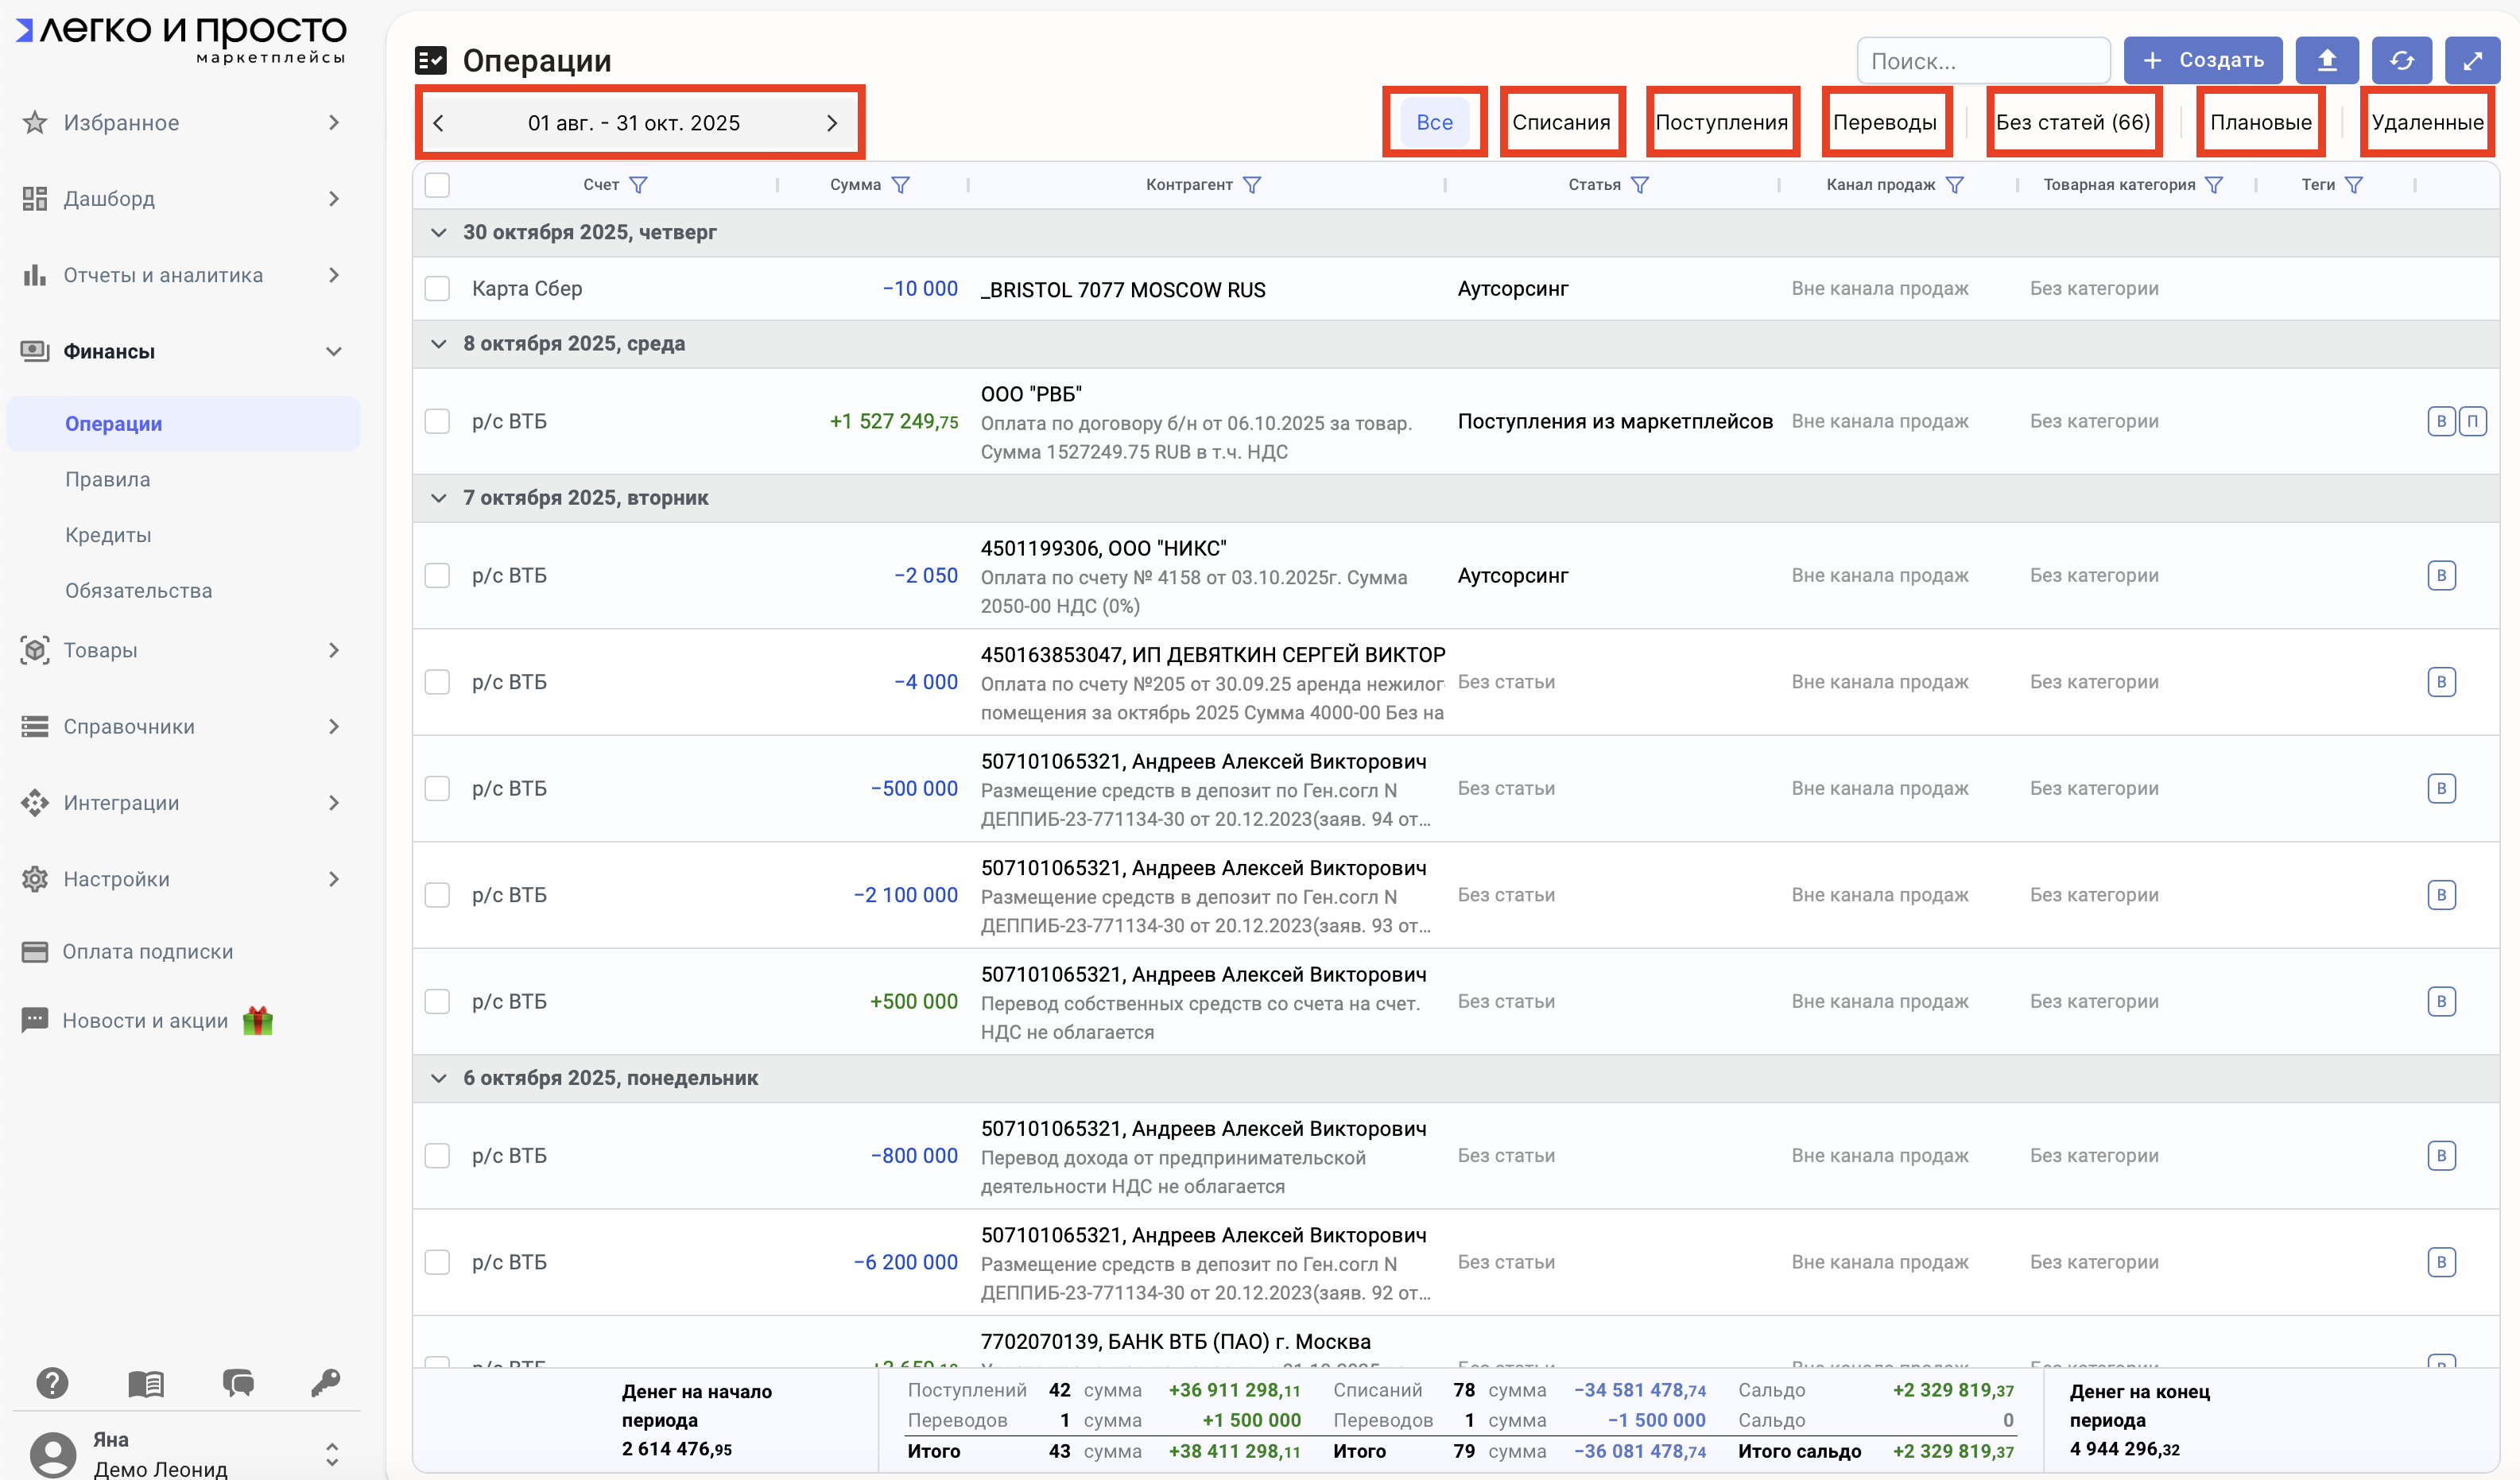Collapse the 30 октября 2025 group
The width and height of the screenshot is (2520, 1480).
[x=438, y=232]
